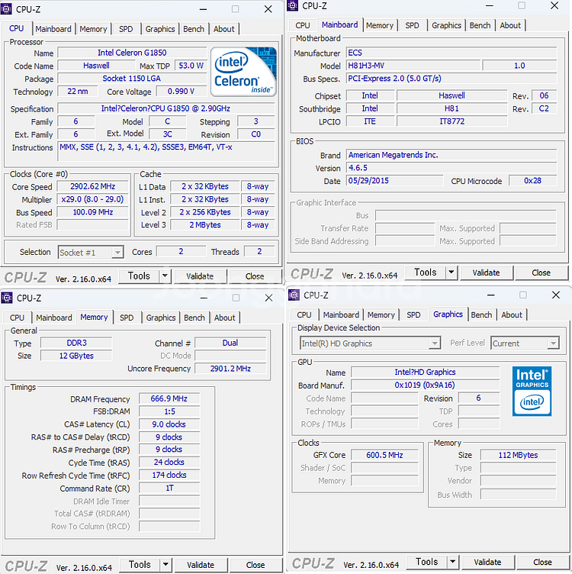Minimize the top-left CPU window
Viewport: 572px width, 574px height.
coord(204,9)
